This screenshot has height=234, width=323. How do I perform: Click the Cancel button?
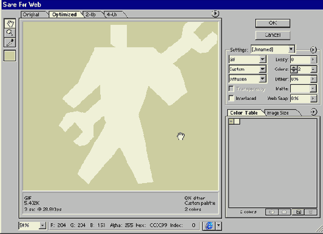pyautogui.click(x=273, y=35)
